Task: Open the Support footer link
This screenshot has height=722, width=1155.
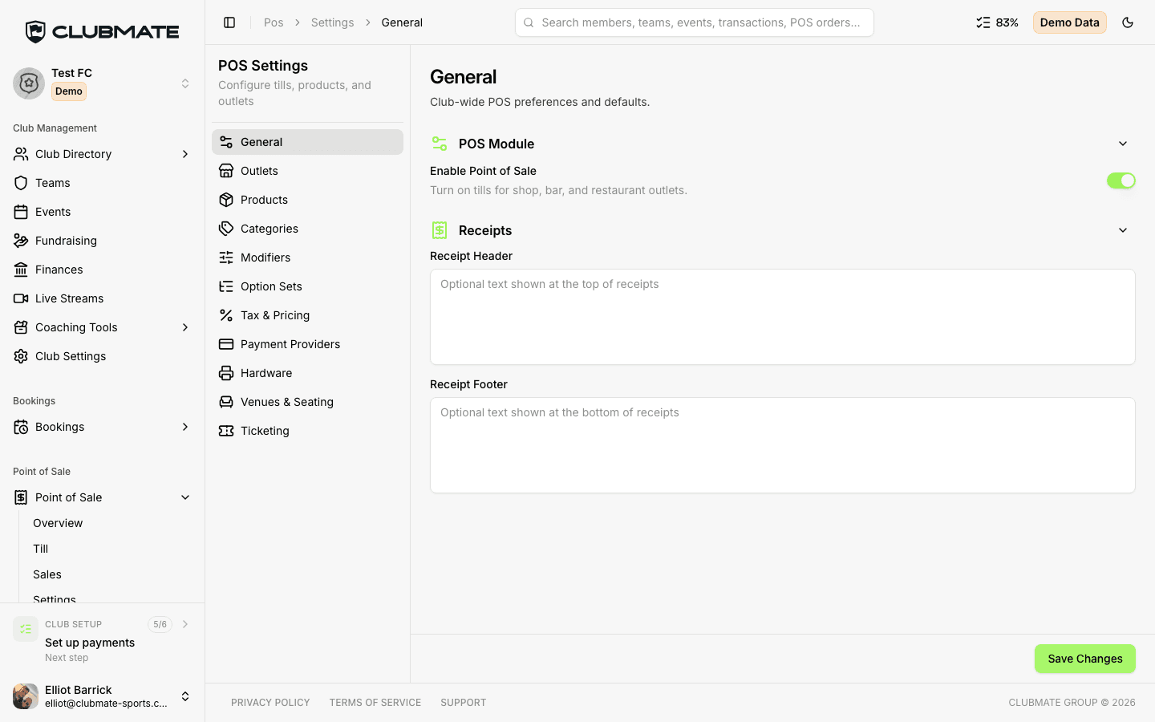Action: click(x=464, y=703)
